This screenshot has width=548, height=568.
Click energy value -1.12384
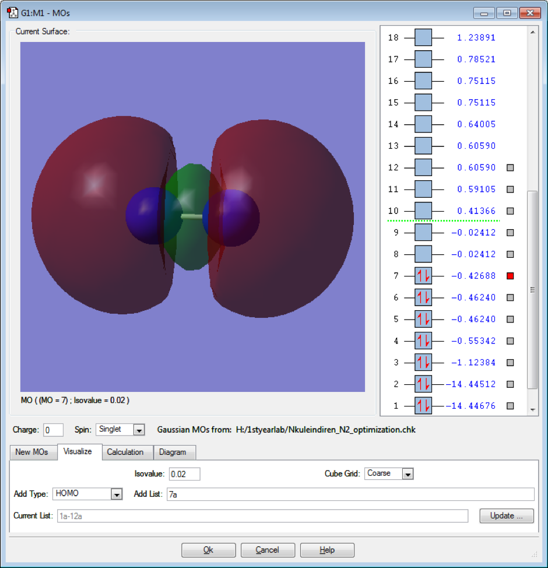[x=473, y=363]
